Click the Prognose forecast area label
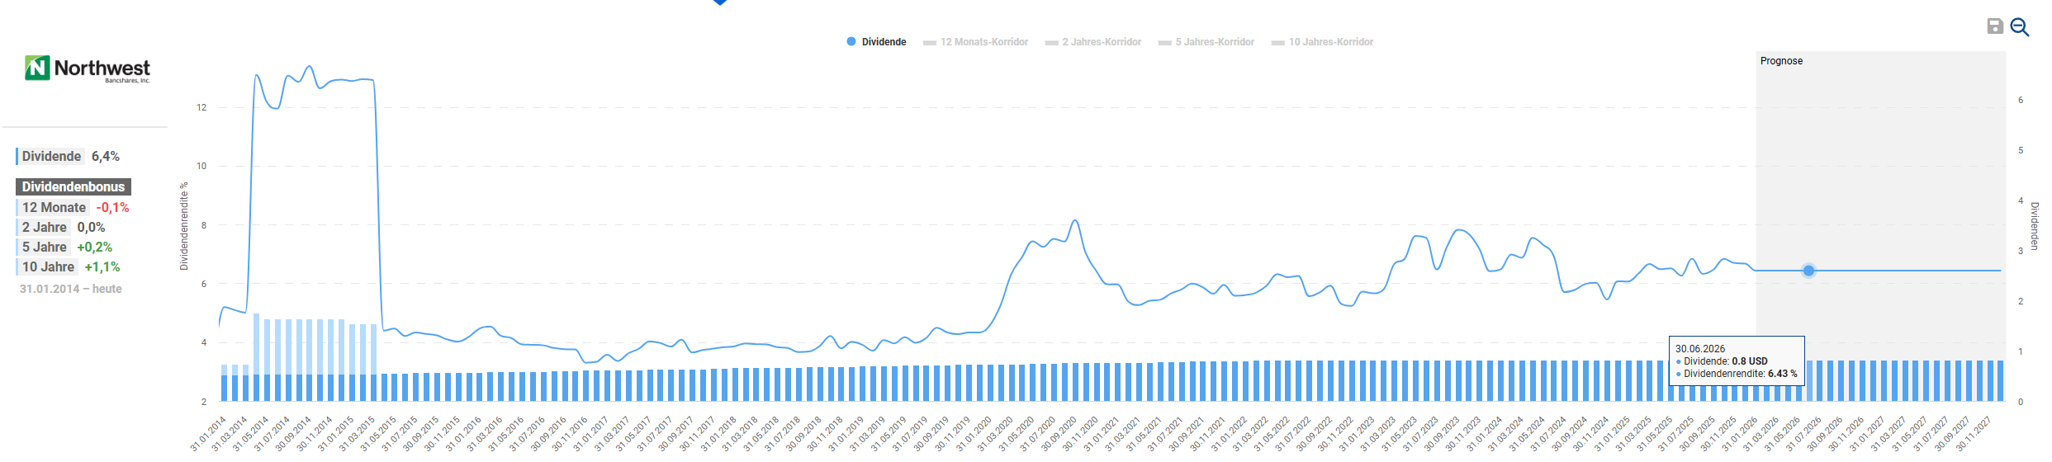Screen dimensions: 2052x462 tap(1781, 61)
